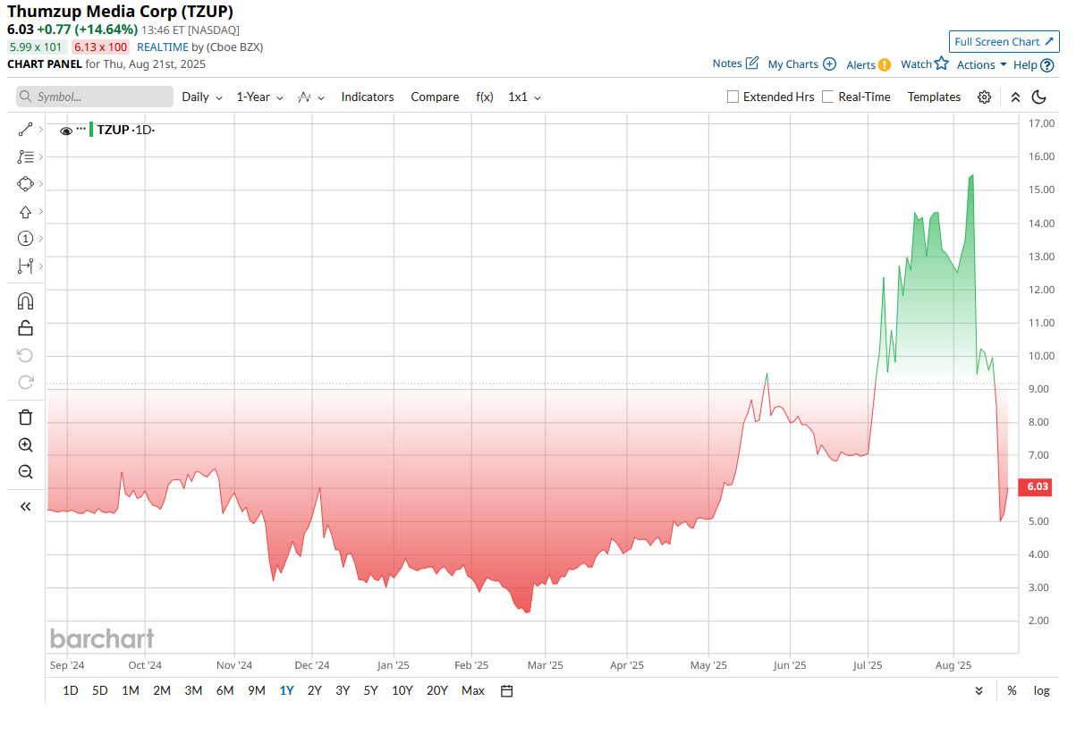
Task: Select the 5D time range
Action: pyautogui.click(x=100, y=690)
